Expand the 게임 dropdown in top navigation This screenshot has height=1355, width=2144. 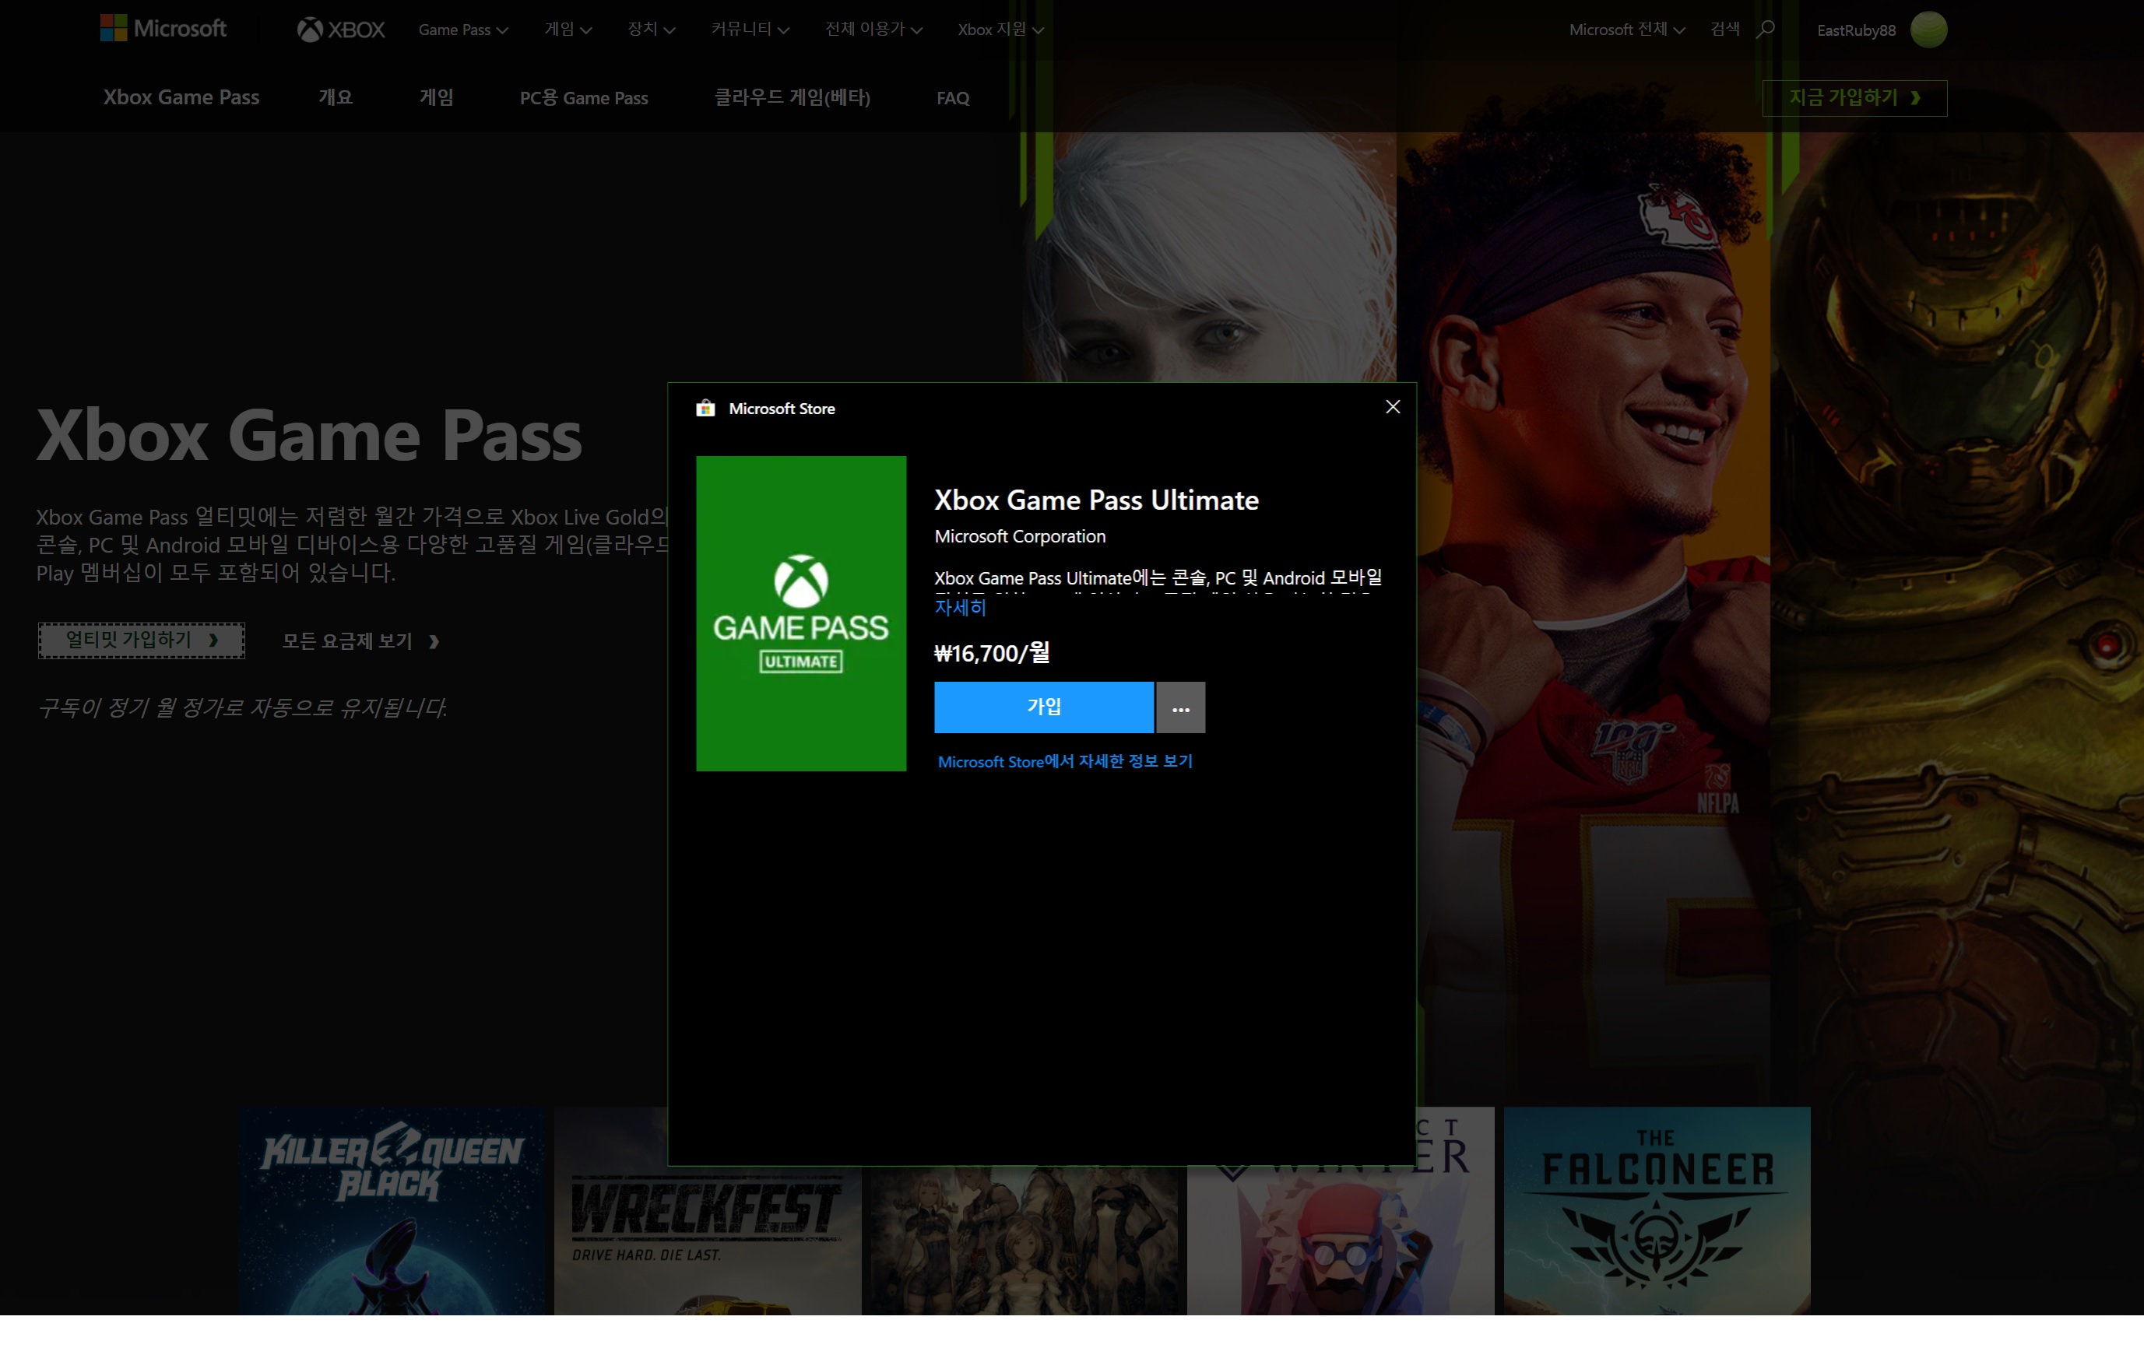(568, 30)
